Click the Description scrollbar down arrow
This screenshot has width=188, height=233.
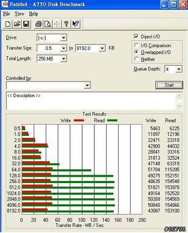click(179, 106)
